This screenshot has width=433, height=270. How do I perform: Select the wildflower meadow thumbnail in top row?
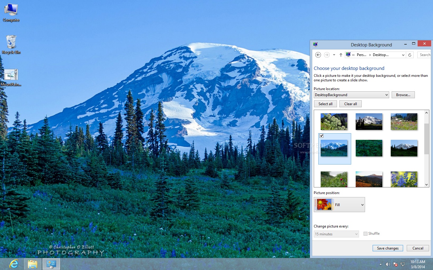tap(404, 121)
